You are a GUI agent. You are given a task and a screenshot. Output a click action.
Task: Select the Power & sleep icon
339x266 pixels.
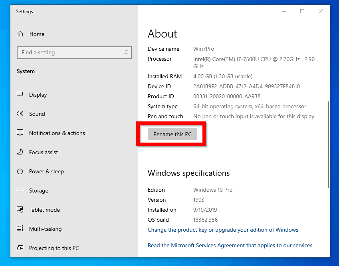tap(20, 171)
